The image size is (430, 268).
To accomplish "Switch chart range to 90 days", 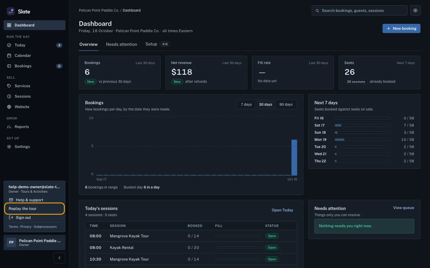I will (x=286, y=105).
